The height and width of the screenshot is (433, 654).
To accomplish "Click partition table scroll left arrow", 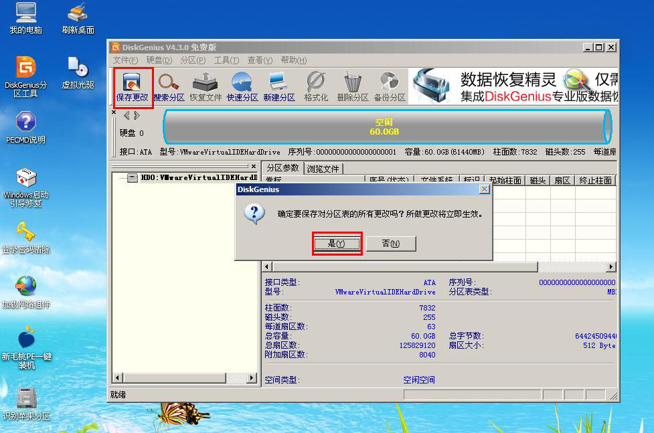I will click(x=267, y=266).
